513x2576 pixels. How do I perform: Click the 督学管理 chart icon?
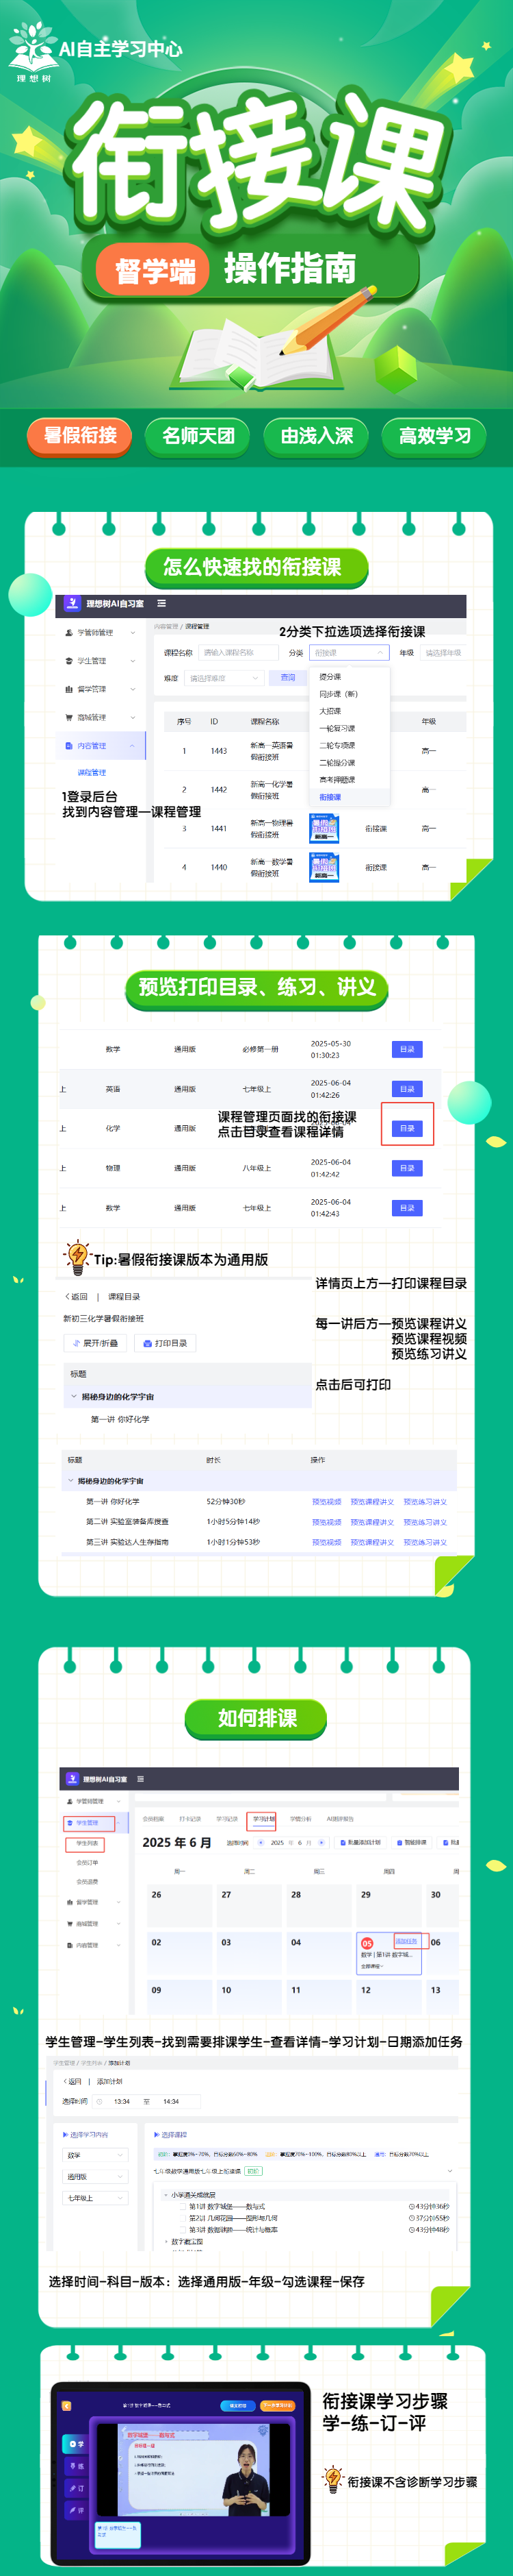click(x=69, y=689)
